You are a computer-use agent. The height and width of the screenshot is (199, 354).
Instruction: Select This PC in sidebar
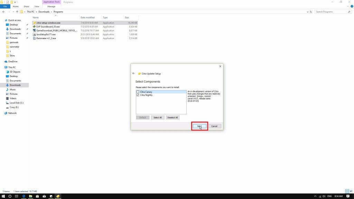12,67
